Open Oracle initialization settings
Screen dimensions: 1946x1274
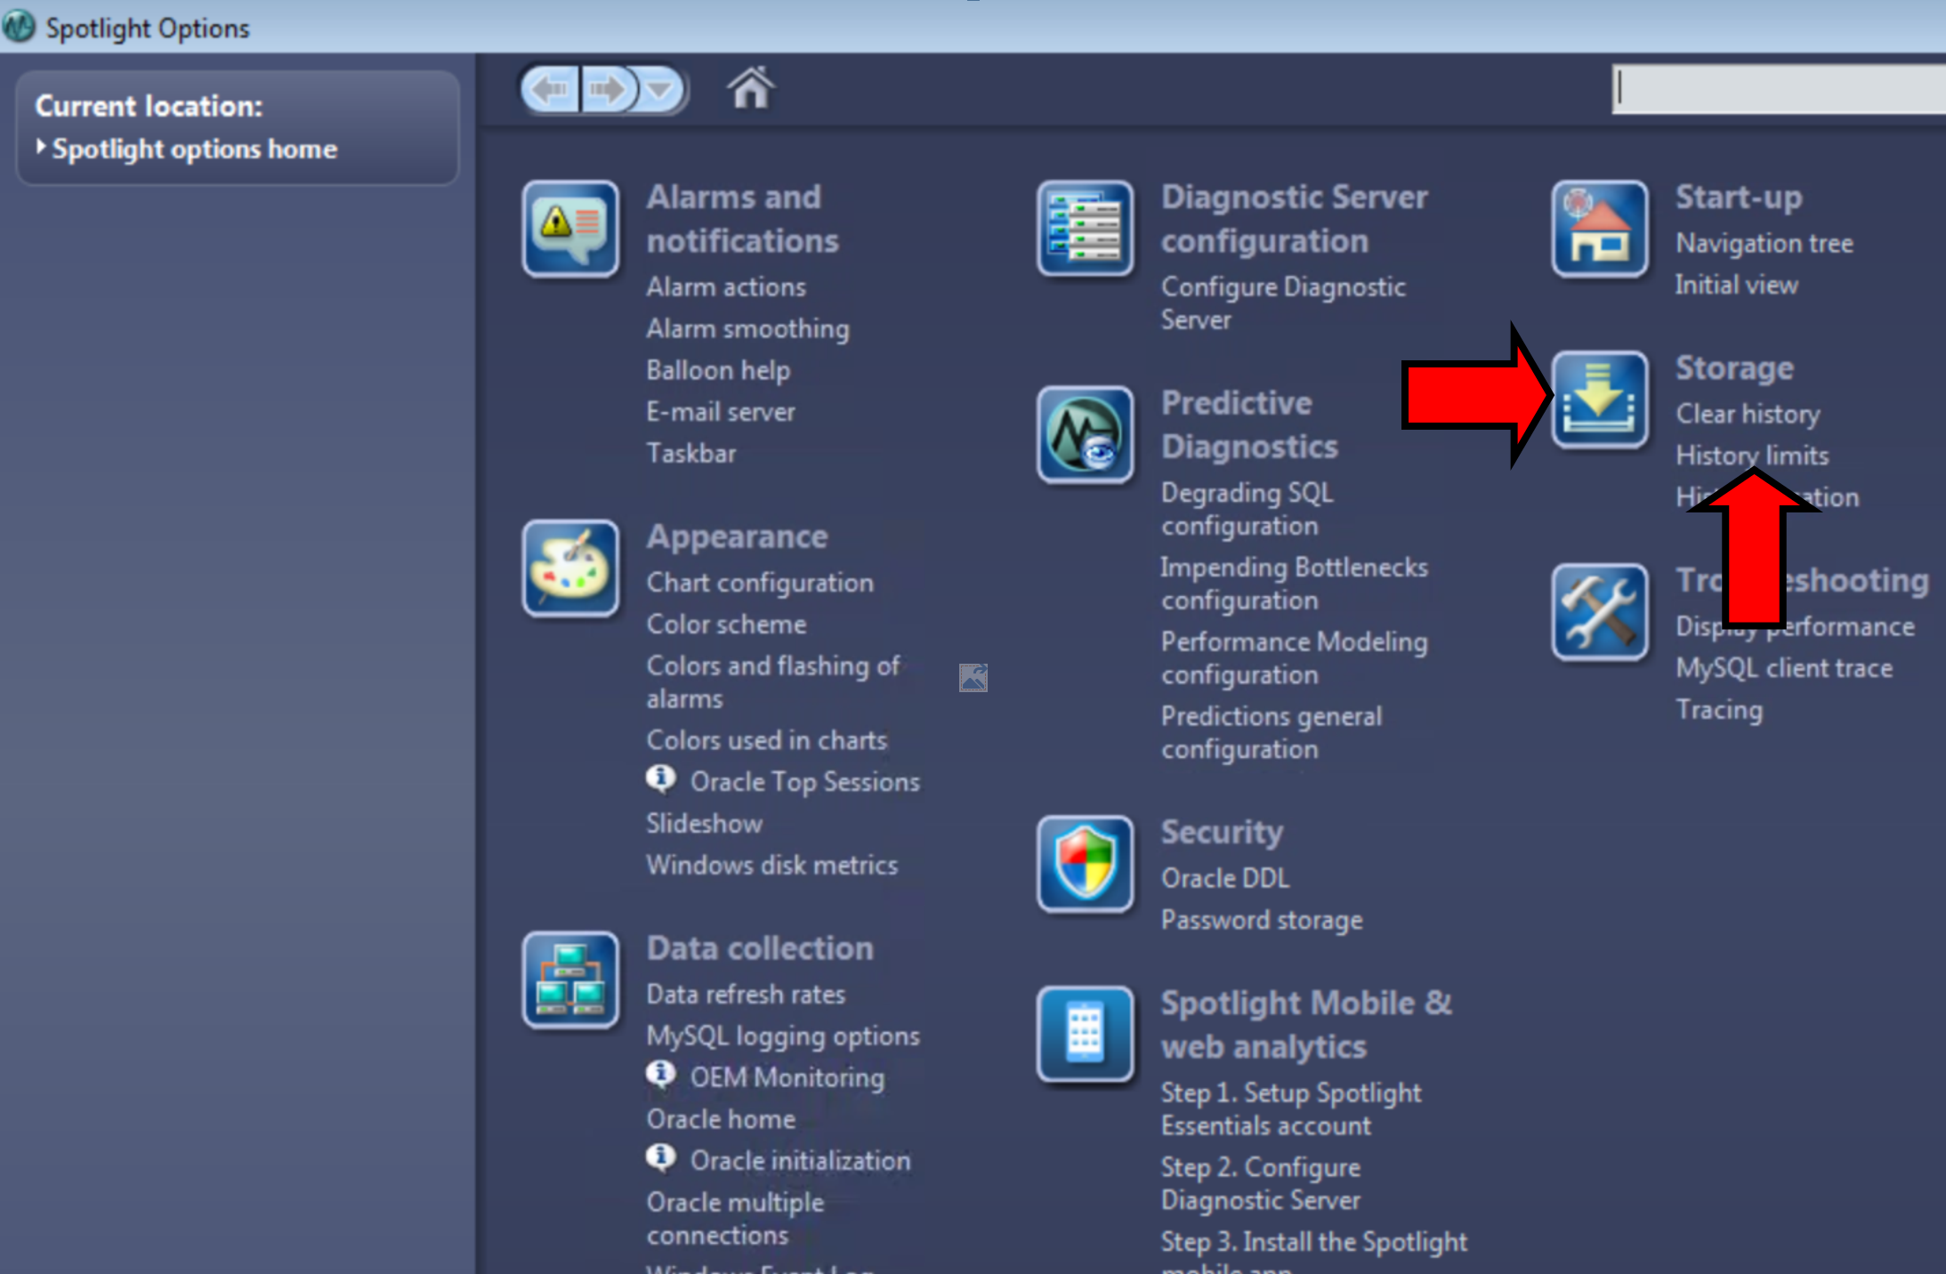pos(801,1161)
